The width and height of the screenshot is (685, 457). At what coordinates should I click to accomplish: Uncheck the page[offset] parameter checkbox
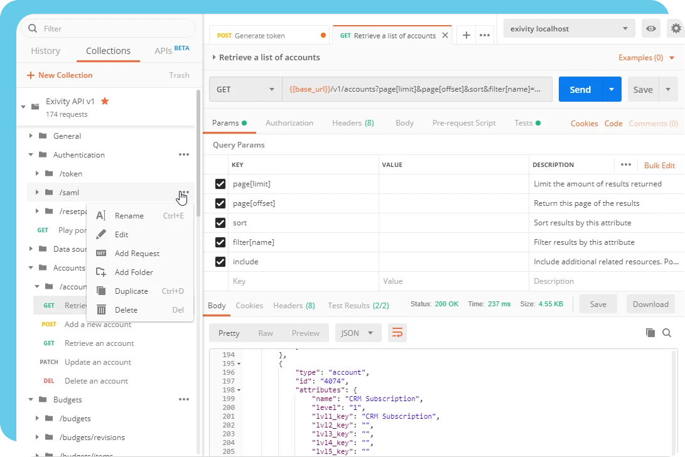220,203
